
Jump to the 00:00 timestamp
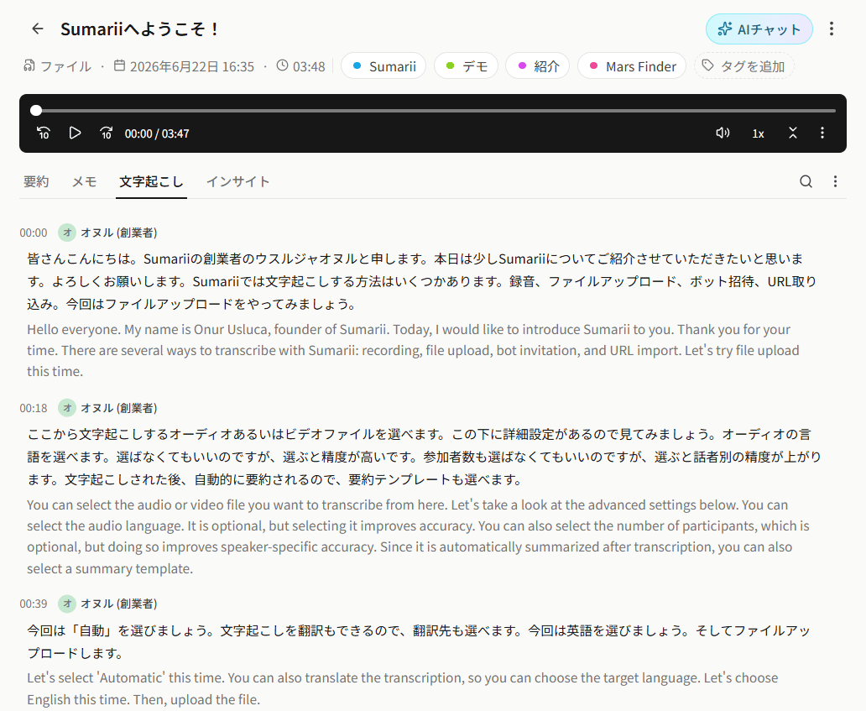34,233
